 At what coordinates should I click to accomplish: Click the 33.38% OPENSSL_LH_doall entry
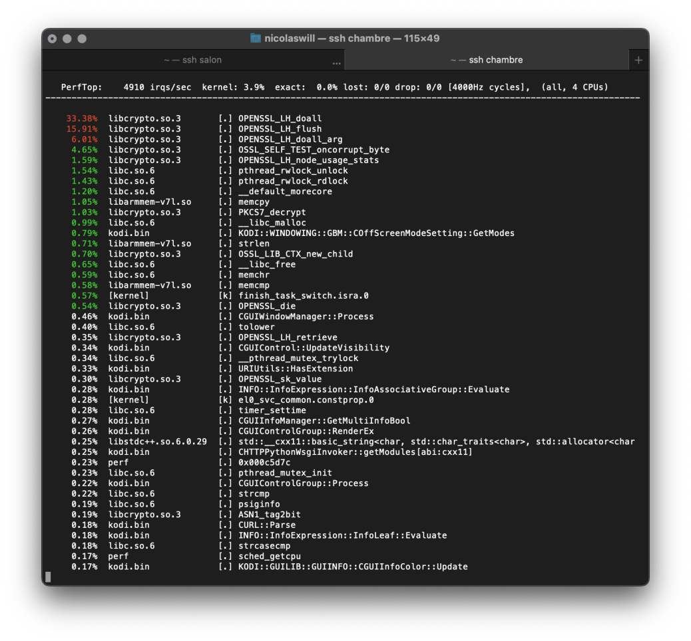(x=280, y=118)
